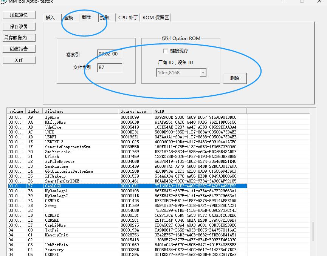
Task: Select the MyOemLogo1 row
Action: tap(127, 191)
